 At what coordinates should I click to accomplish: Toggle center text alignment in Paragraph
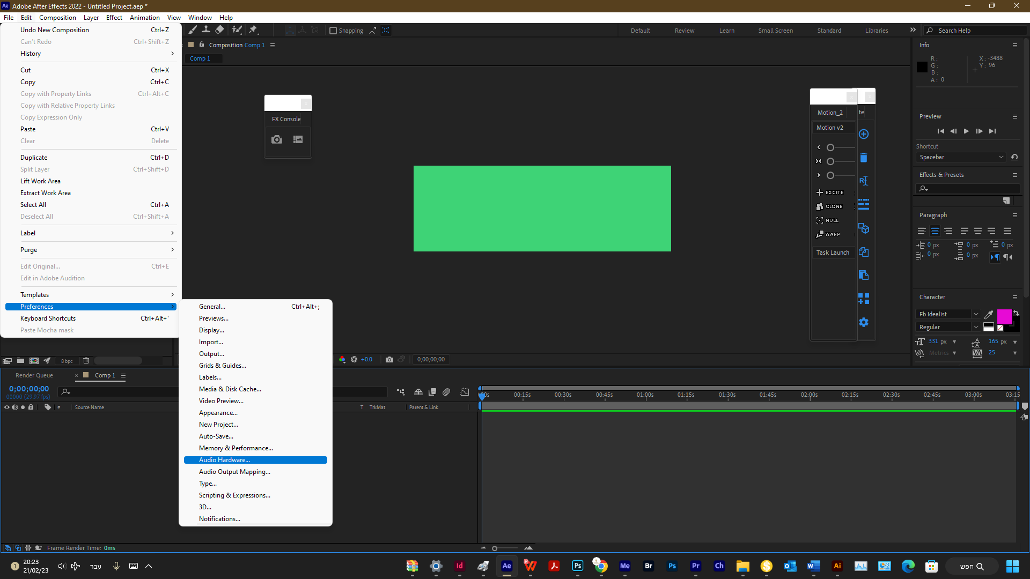(935, 231)
